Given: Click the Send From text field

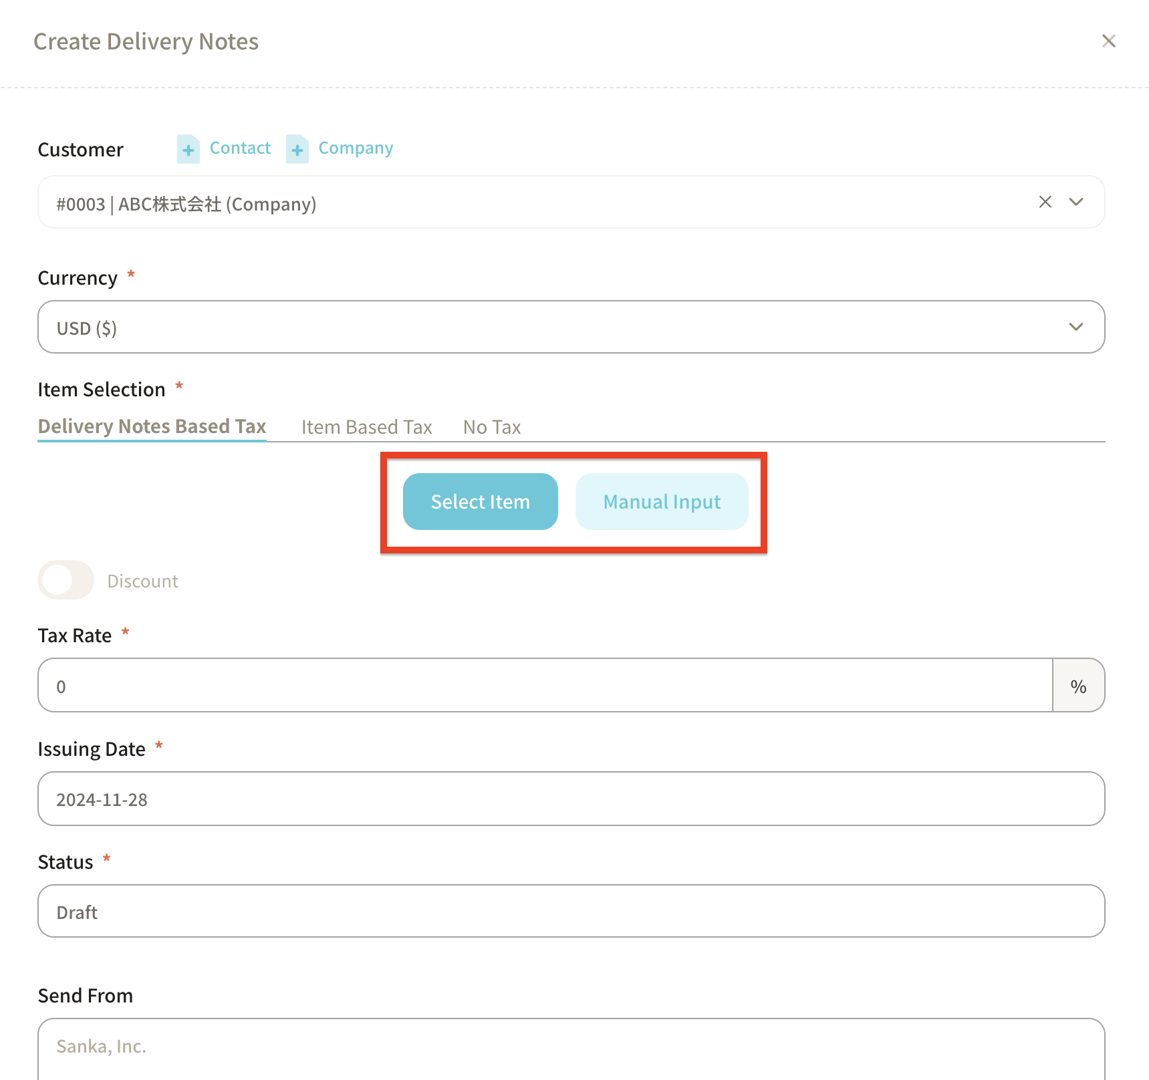Looking at the screenshot, I should [571, 1047].
